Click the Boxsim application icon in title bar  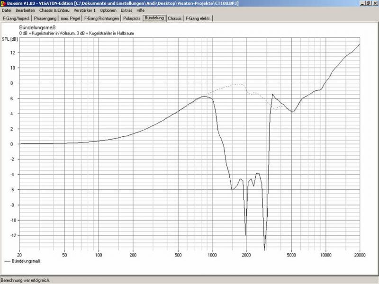3,3
